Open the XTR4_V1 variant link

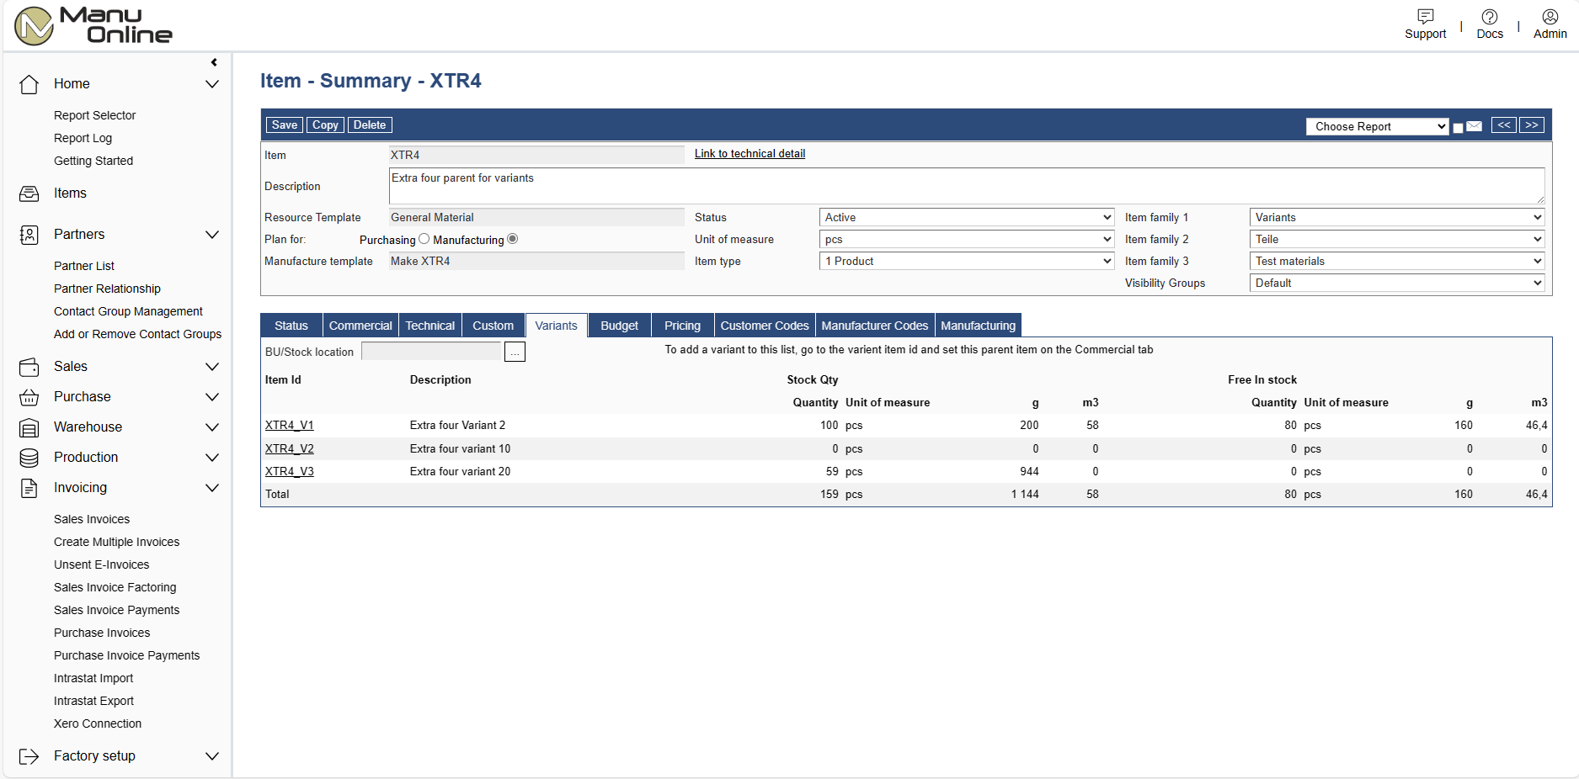pyautogui.click(x=289, y=425)
